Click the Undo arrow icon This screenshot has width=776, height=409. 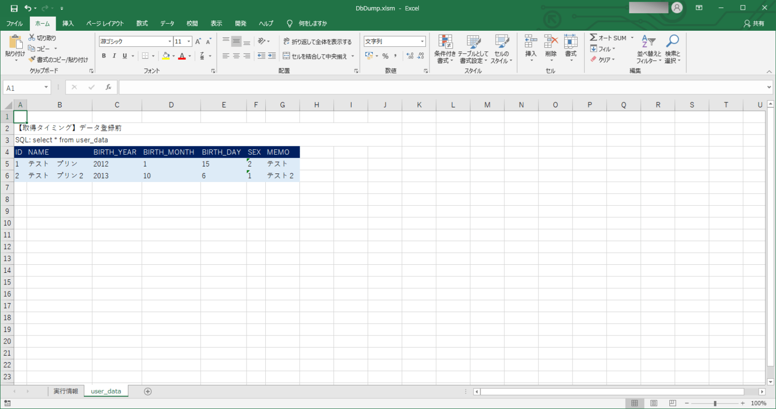tap(28, 8)
